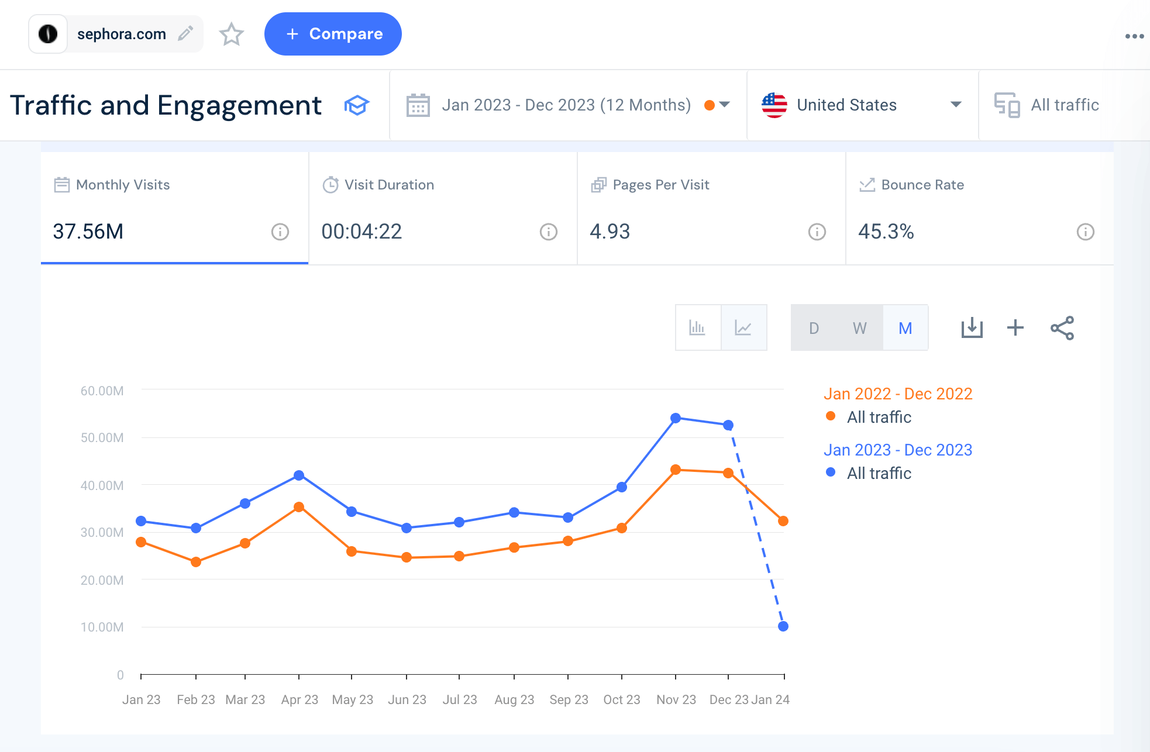The height and width of the screenshot is (752, 1150).
Task: Click the blue Dec 23 data point
Action: 728,425
